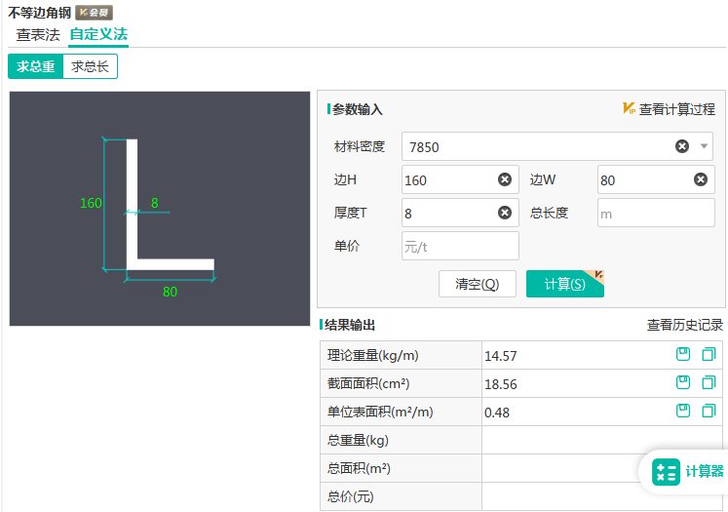
Task: Save the 单位表面积 result
Action: click(683, 411)
